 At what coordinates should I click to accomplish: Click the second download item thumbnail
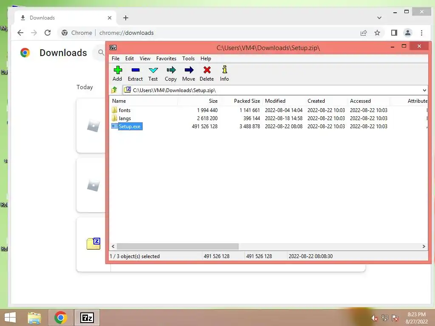coord(93,185)
